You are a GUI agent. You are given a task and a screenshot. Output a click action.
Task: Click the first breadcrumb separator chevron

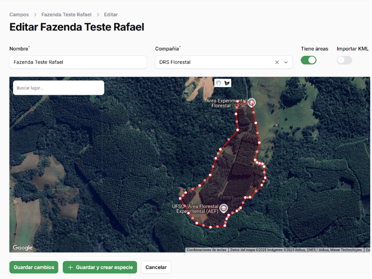tap(35, 15)
